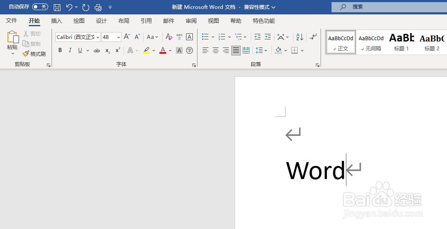Toggle bold formatting
447x229 pixels.
[x=60, y=50]
